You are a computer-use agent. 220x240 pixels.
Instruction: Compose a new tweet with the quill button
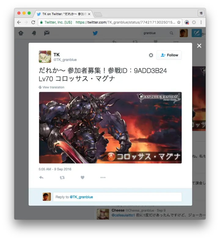197,33
